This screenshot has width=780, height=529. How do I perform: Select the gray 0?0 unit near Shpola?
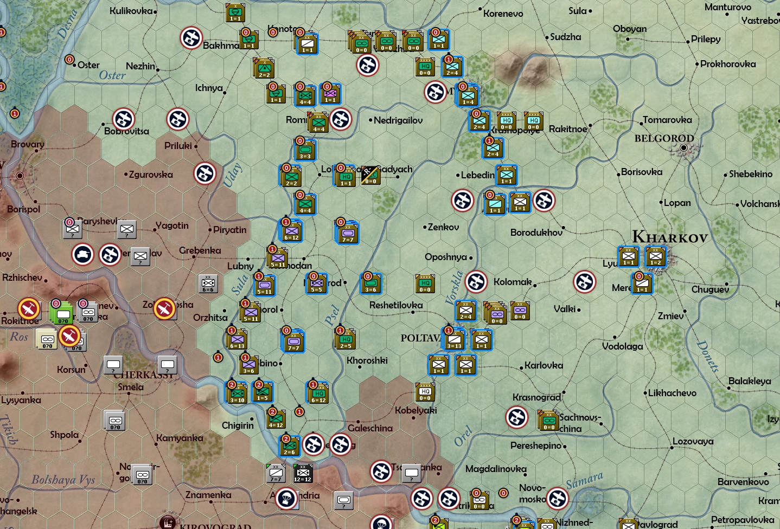(115, 421)
